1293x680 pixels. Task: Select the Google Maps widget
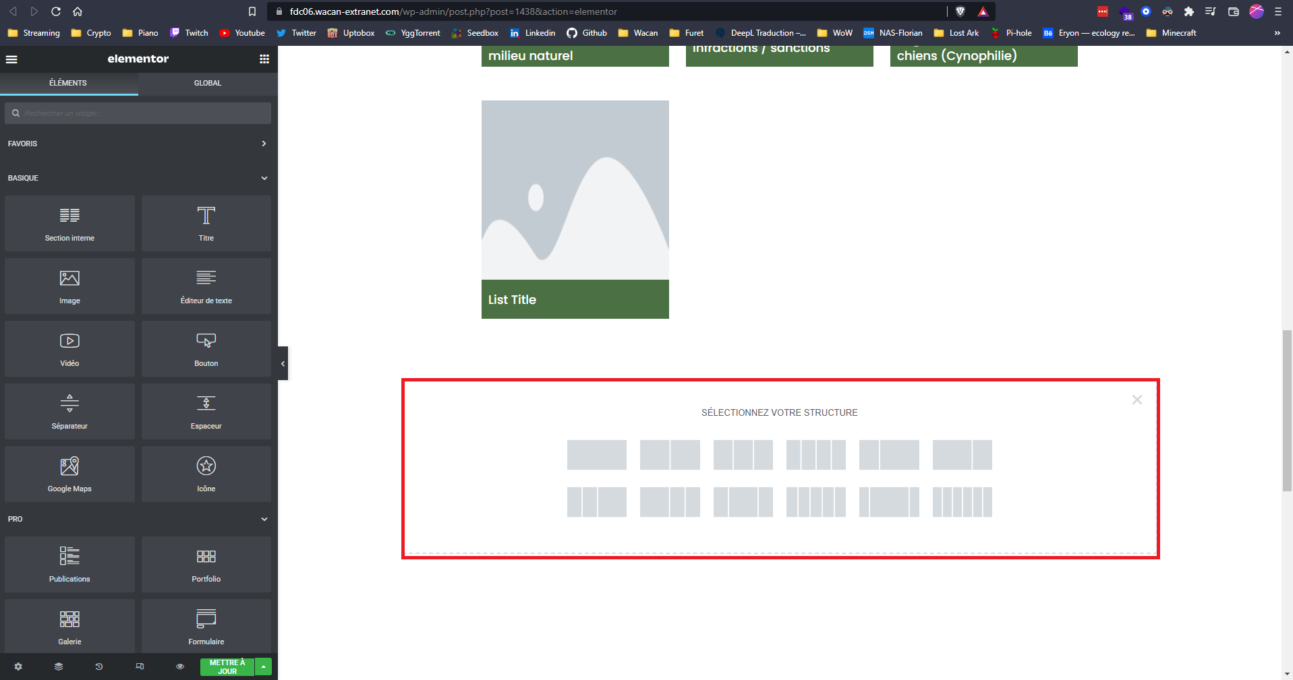point(69,474)
